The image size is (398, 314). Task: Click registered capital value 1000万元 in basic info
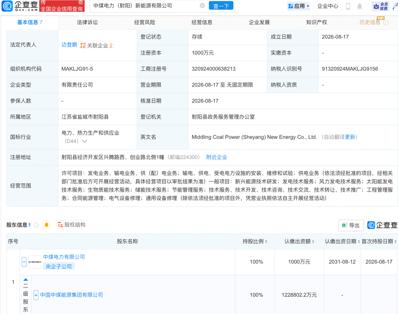click(203, 53)
